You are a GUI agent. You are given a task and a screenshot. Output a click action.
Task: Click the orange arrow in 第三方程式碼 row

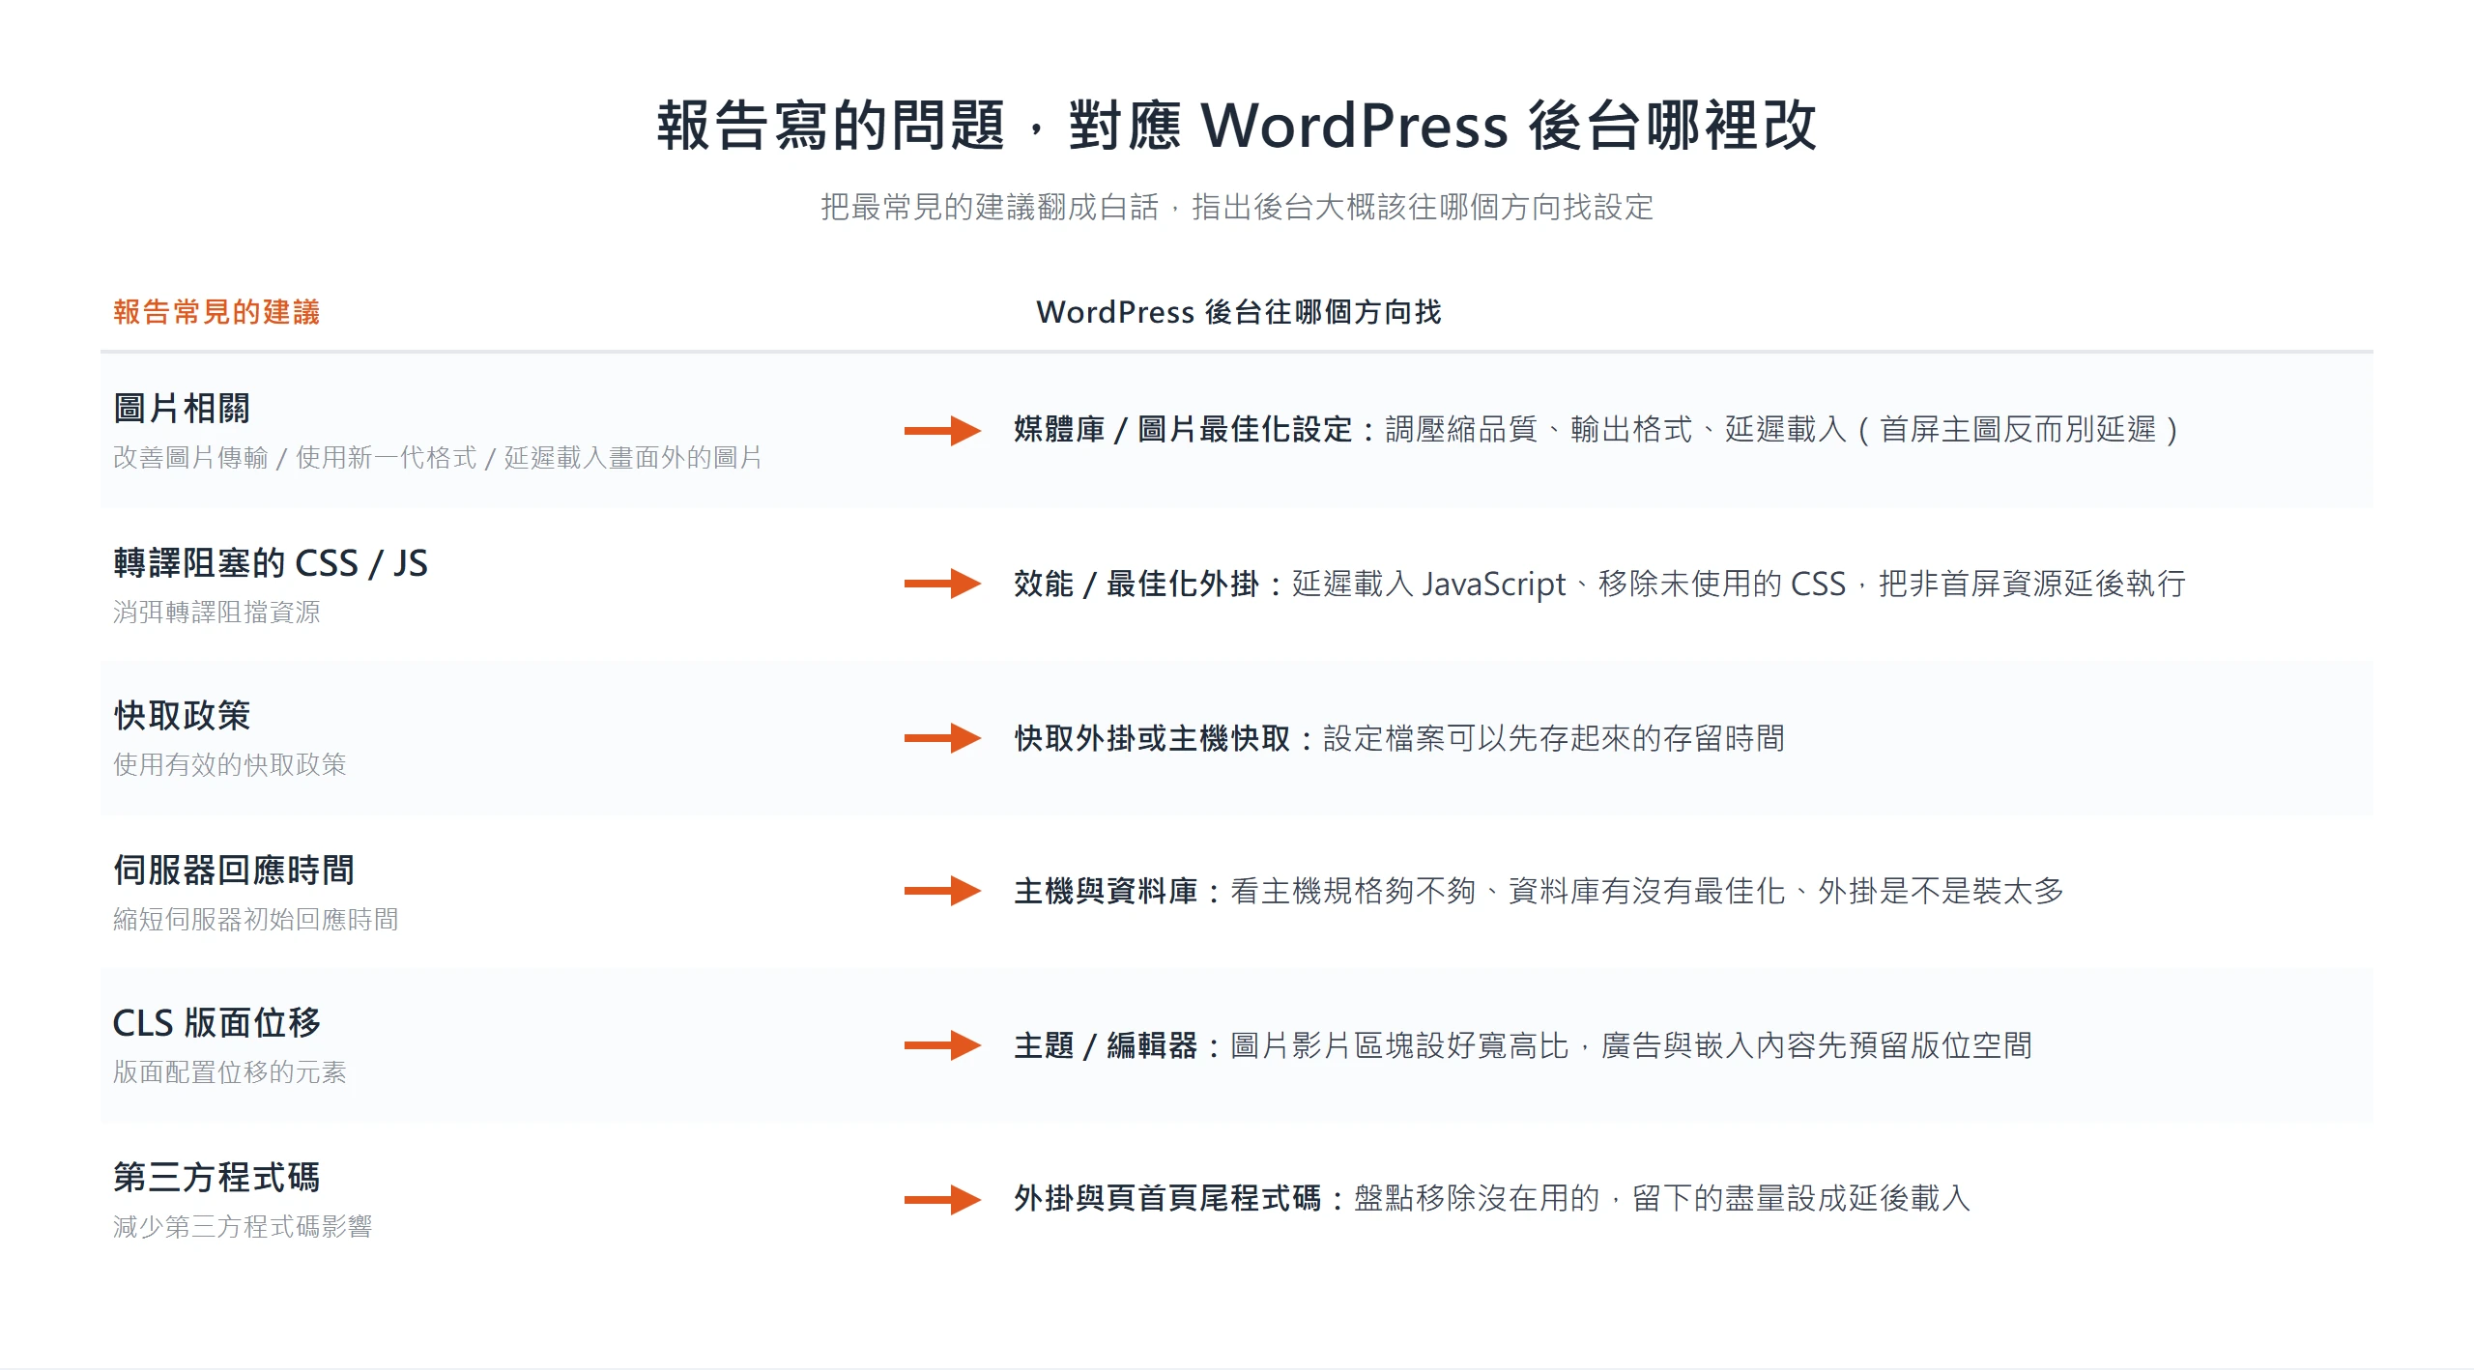point(942,1199)
